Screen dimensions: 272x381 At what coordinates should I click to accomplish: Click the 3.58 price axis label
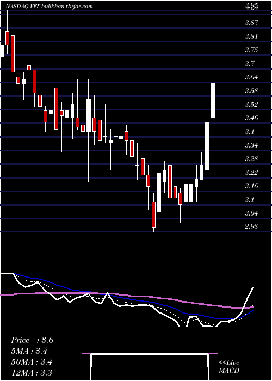point(251,91)
